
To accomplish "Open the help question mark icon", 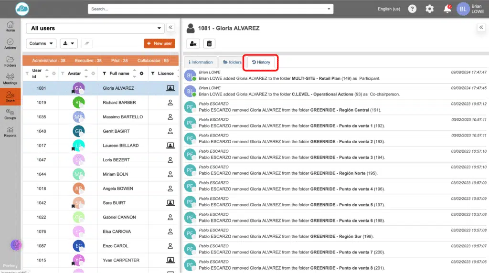I will coord(412,9).
